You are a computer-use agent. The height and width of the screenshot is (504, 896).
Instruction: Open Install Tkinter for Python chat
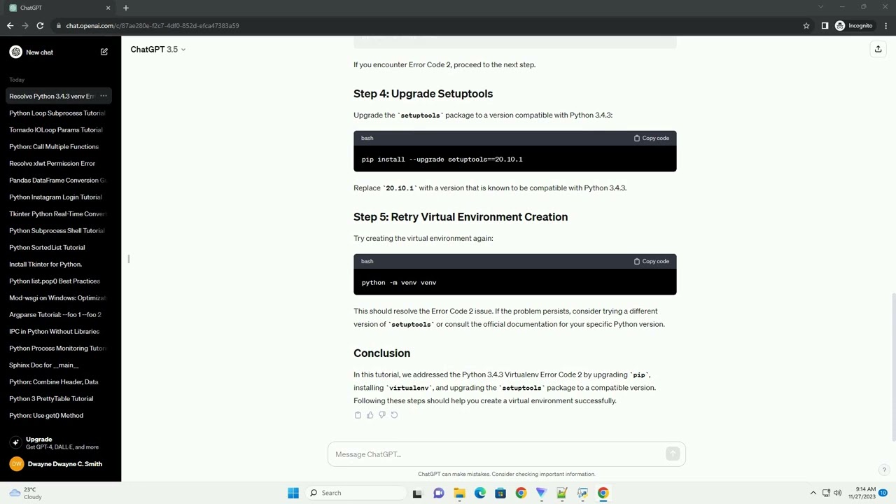tap(58, 264)
